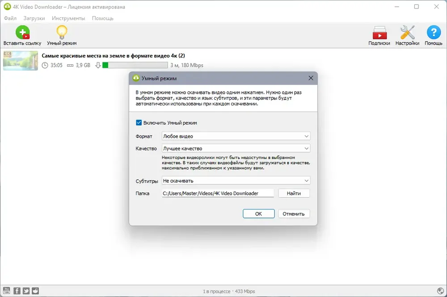The height and width of the screenshot is (297, 447).
Task: Click the Папка folder path field
Action: click(218, 193)
